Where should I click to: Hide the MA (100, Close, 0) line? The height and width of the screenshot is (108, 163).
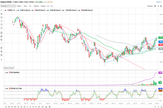(x=63, y=10)
